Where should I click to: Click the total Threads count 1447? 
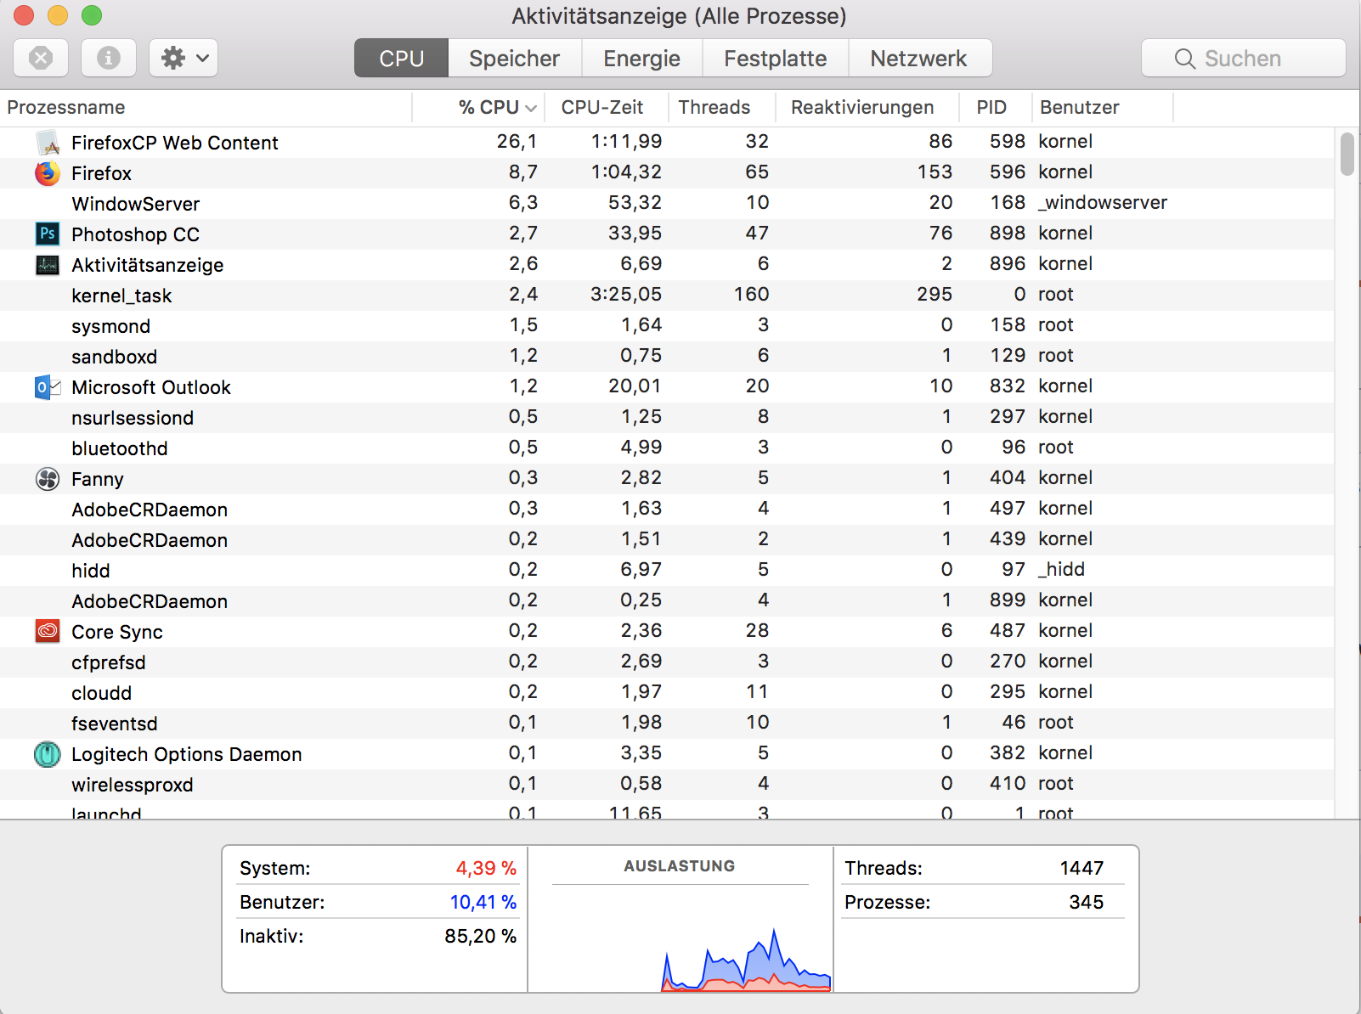[1081, 868]
